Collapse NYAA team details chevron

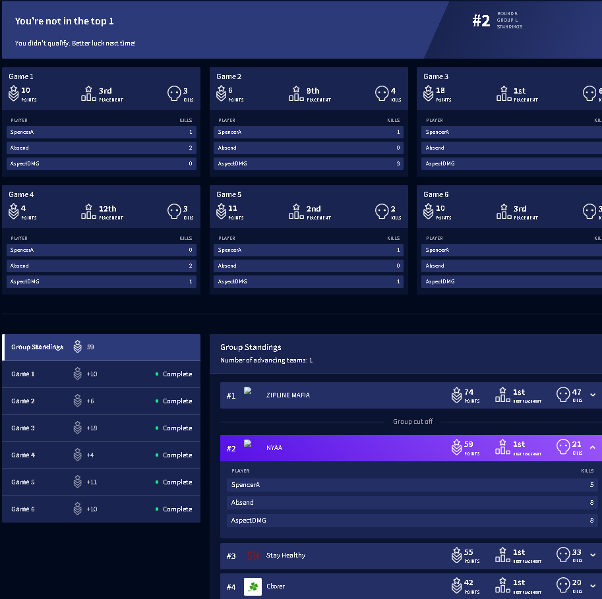coord(593,447)
